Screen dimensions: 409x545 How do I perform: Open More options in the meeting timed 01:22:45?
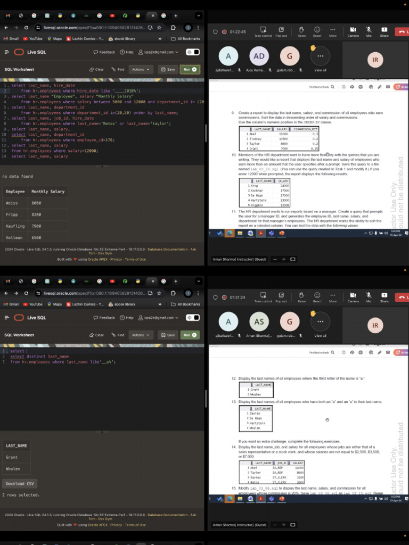click(333, 31)
